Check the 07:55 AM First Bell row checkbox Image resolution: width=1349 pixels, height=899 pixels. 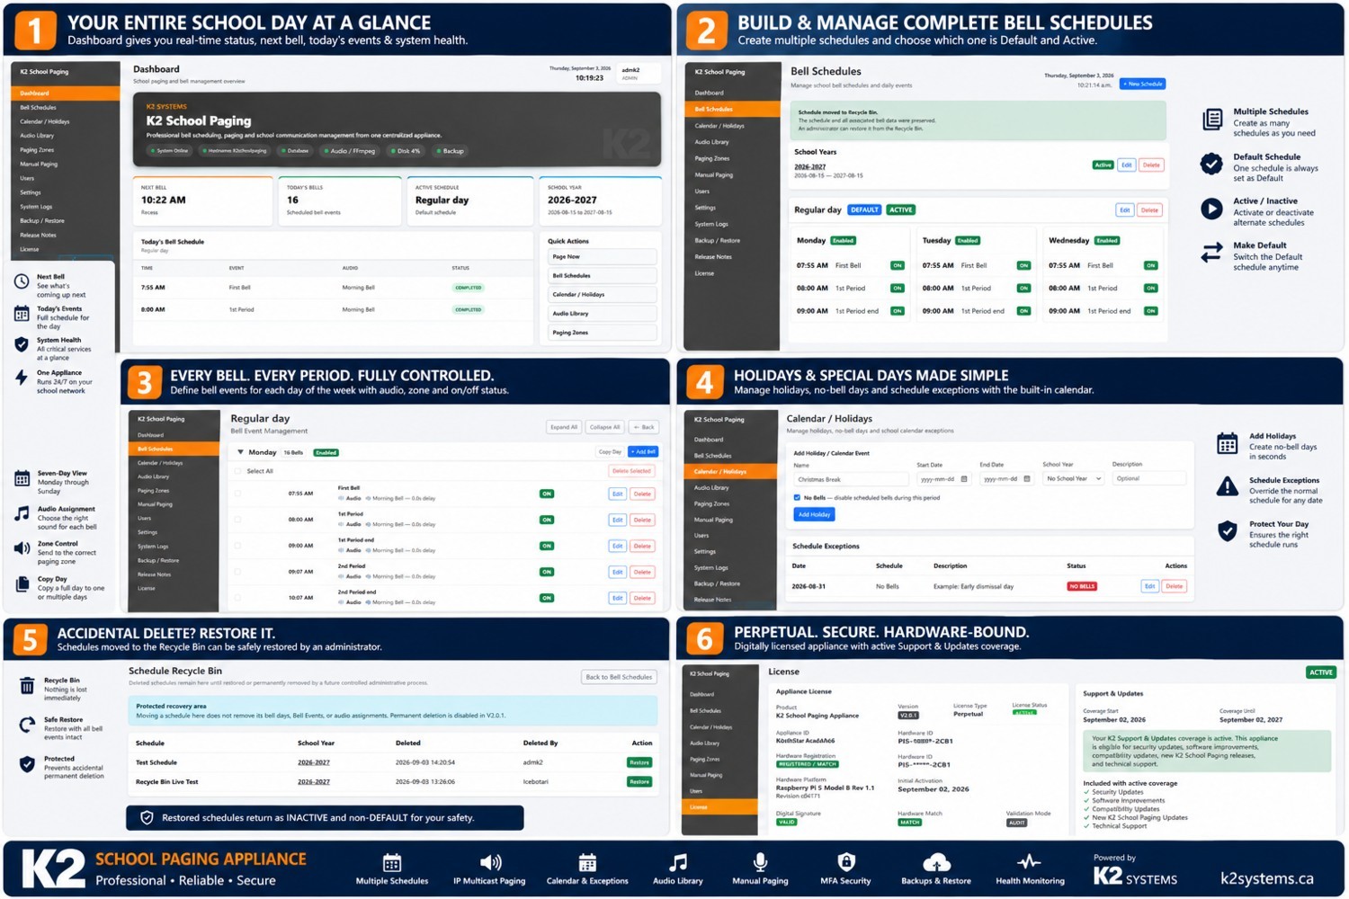click(238, 494)
